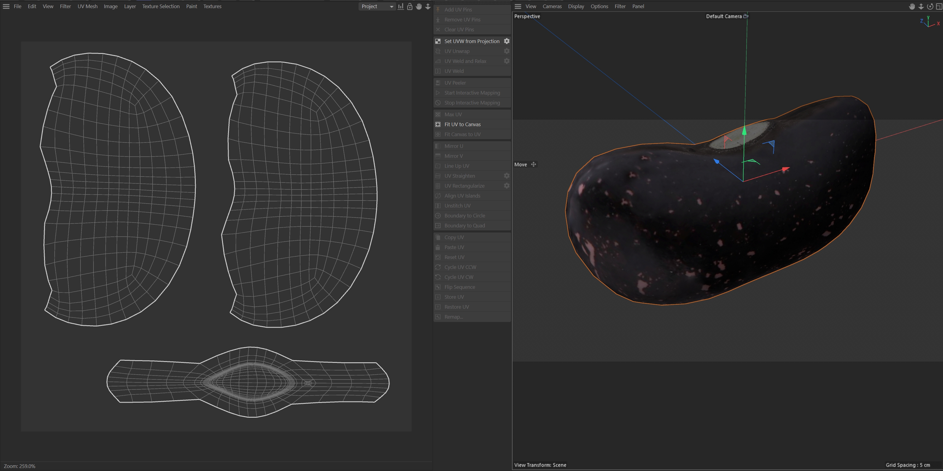Click the zoom arrows icon in UV editor
The image size is (943, 471).
(427, 7)
